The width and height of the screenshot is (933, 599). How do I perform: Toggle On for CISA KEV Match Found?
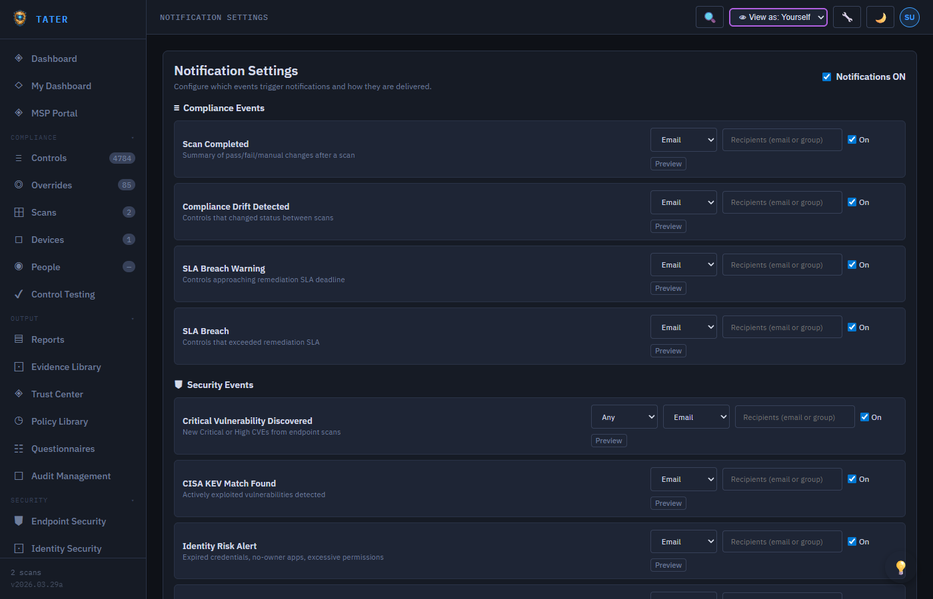(852, 479)
